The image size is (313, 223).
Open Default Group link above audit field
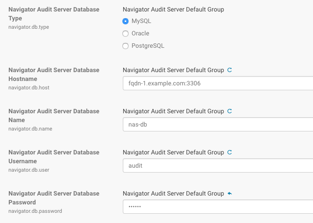point(173,152)
